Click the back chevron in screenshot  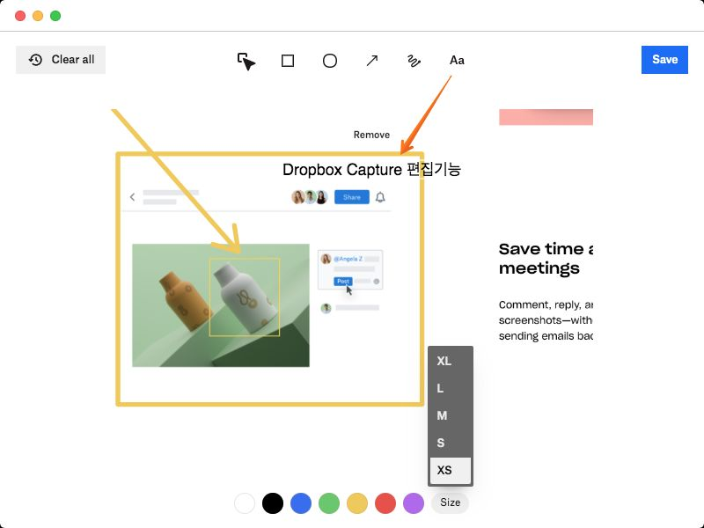[x=133, y=197]
